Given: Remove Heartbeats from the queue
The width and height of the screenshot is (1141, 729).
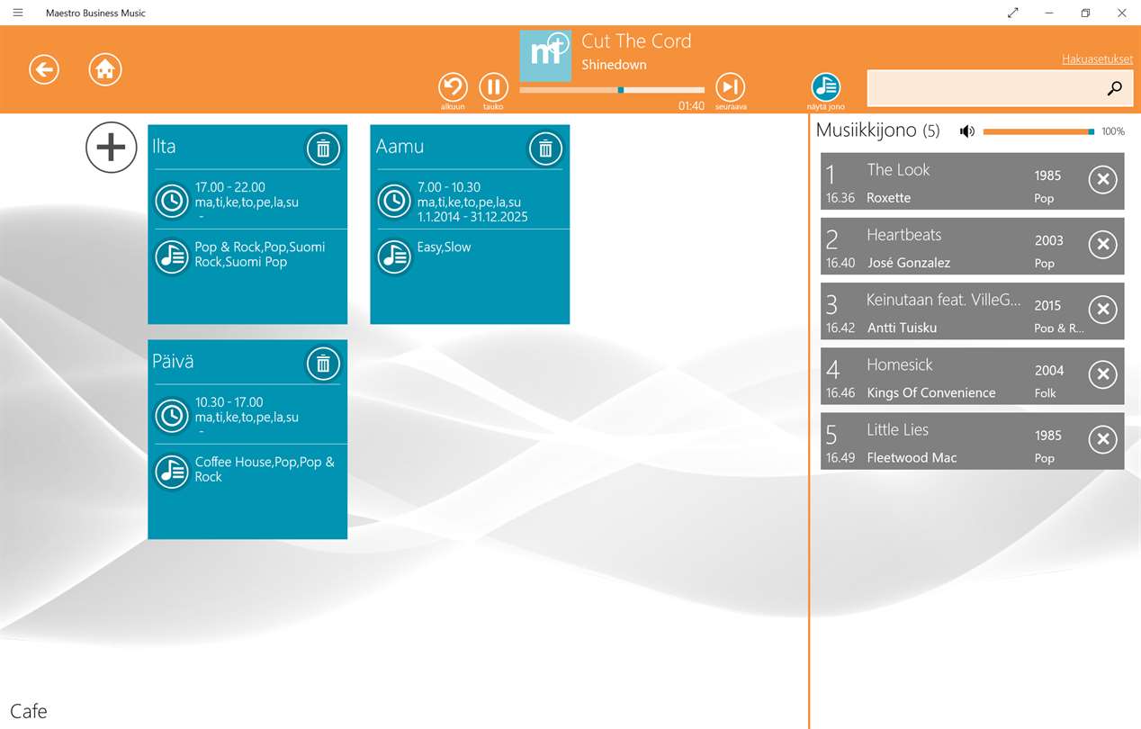Looking at the screenshot, I should 1102,245.
